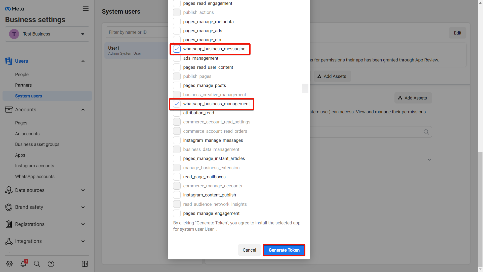Enable whatsapp_business_messaging permission checkbox
The width and height of the screenshot is (483, 272).
(x=177, y=49)
